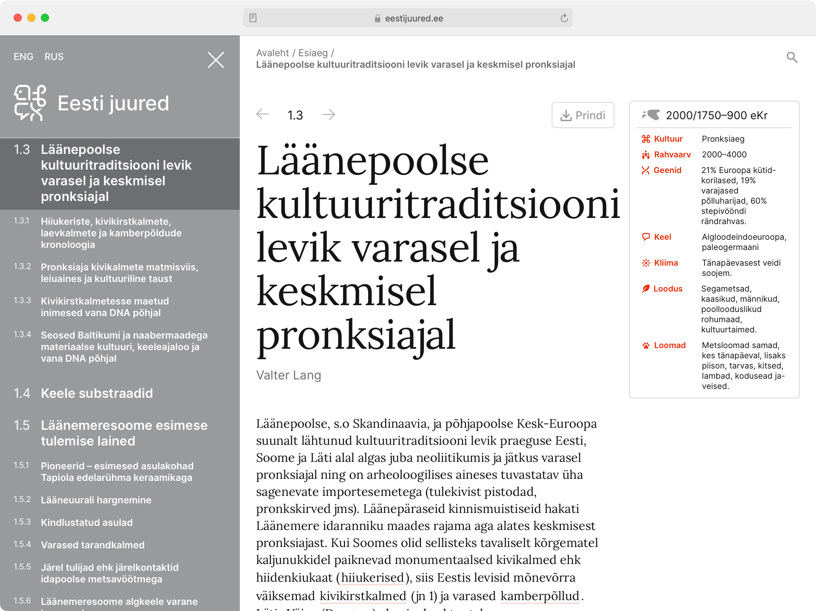Click the Kultuur icon in info box

[646, 139]
